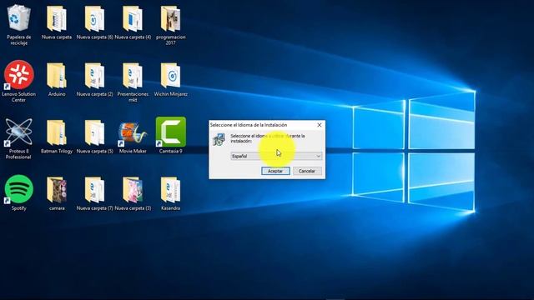This screenshot has height=300, width=534.
Task: Select the Nueva carpeta (7) folder
Action: click(94, 190)
